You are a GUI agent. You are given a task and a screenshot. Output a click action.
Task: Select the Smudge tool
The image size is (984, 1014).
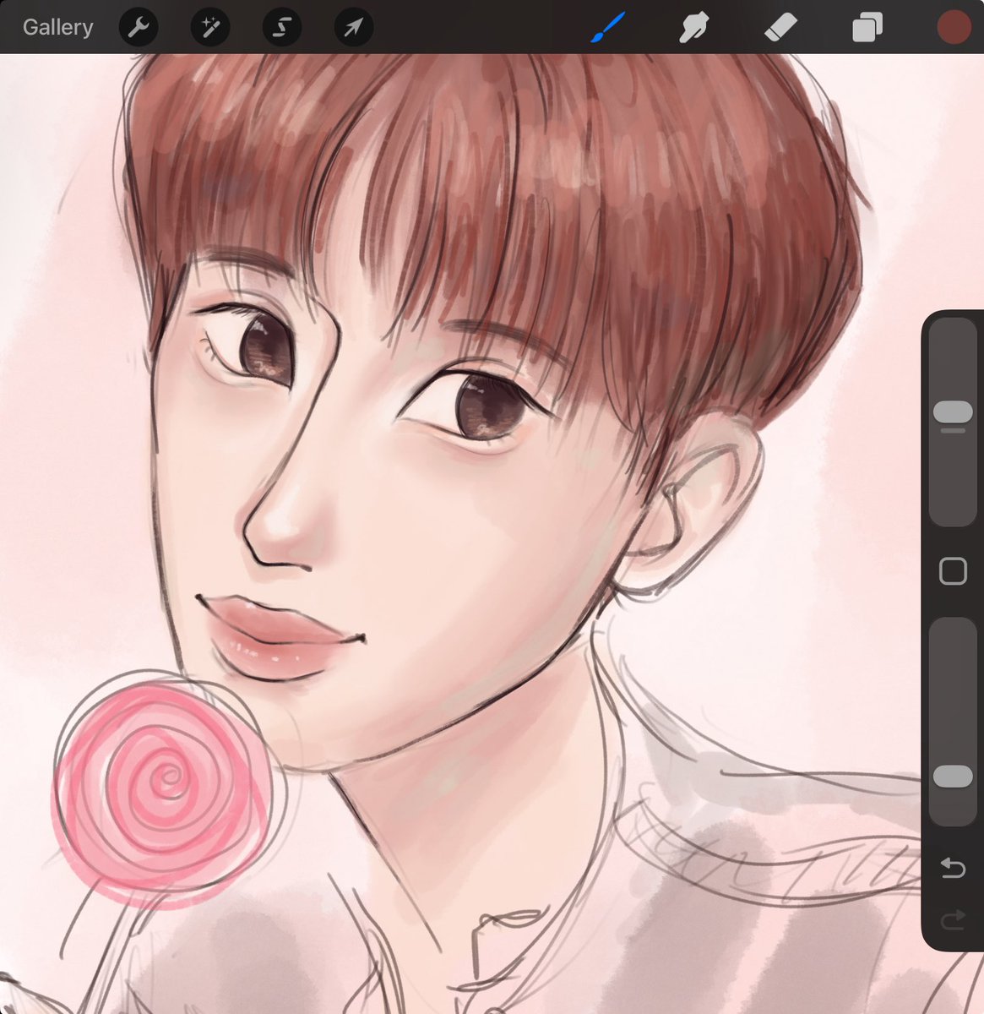(x=693, y=28)
